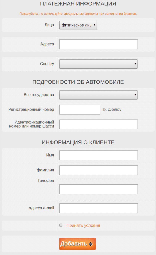This screenshot has height=255, width=156.
Task: Click the Телефон input box
Action: (98, 189)
